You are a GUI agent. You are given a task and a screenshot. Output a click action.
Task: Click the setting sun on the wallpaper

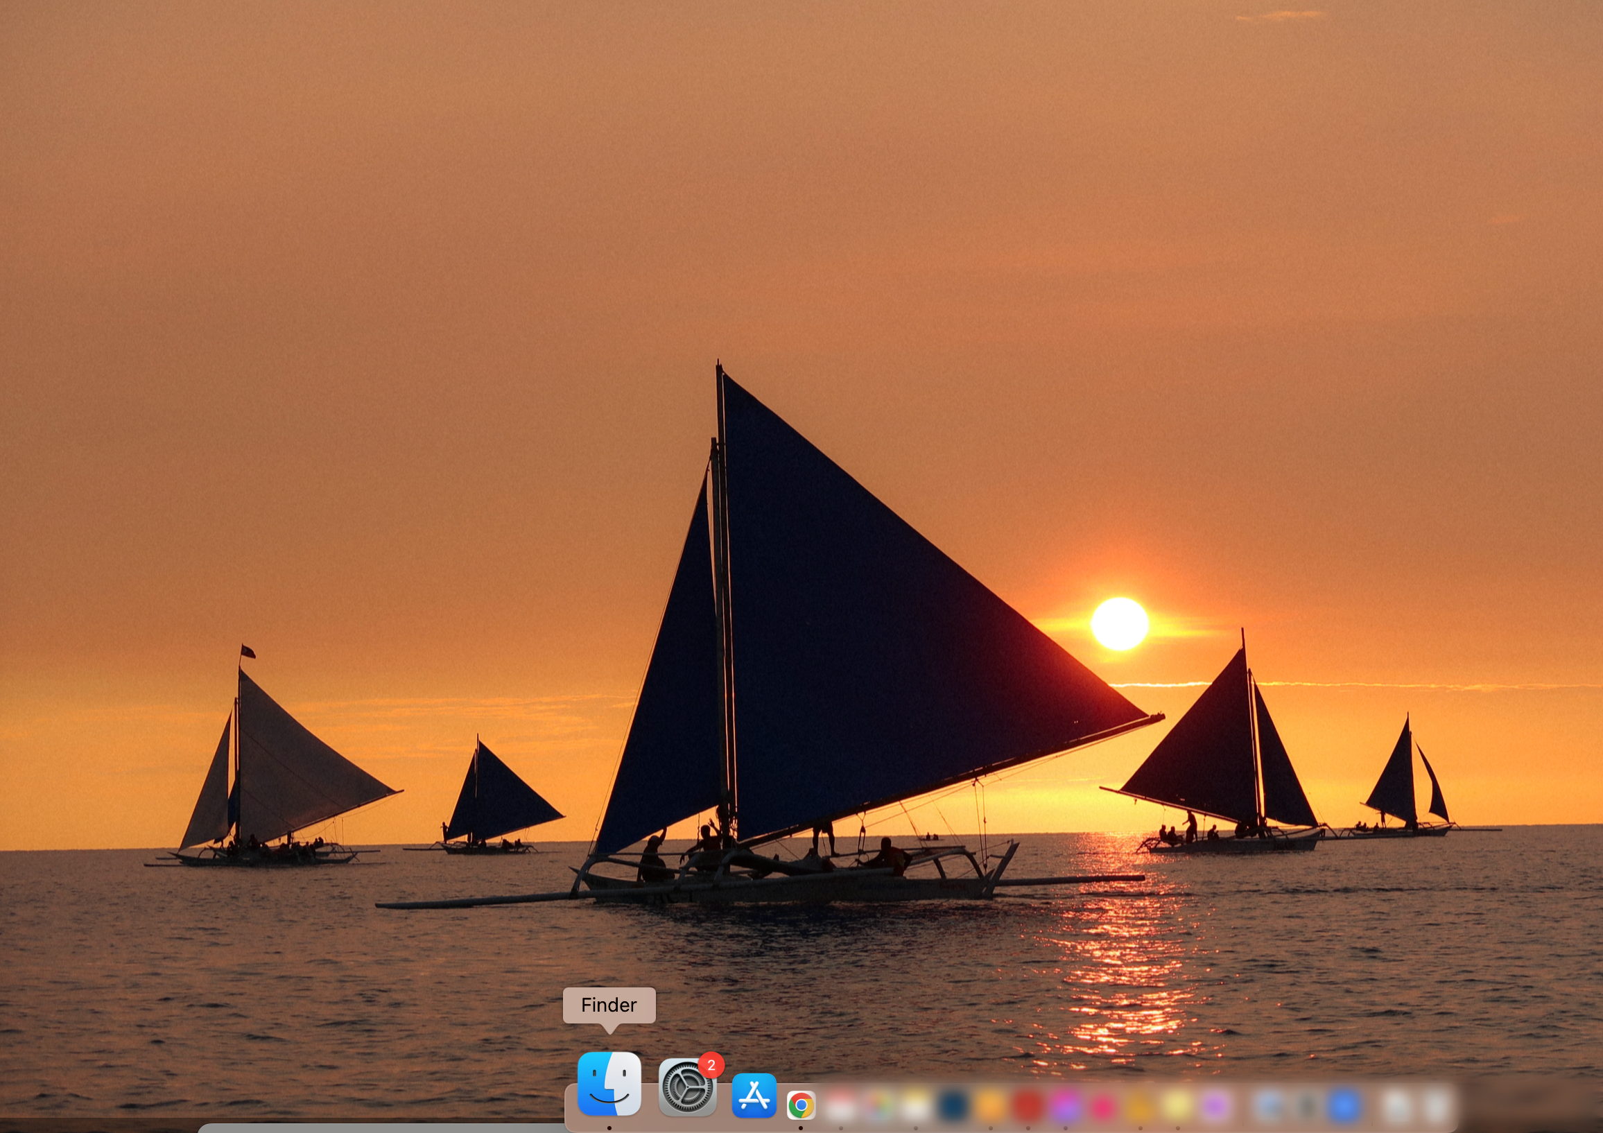coord(1119,623)
